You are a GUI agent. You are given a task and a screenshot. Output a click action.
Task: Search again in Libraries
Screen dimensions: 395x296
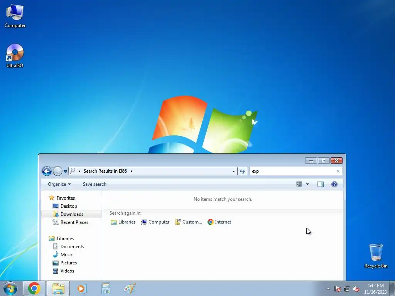coord(123,222)
